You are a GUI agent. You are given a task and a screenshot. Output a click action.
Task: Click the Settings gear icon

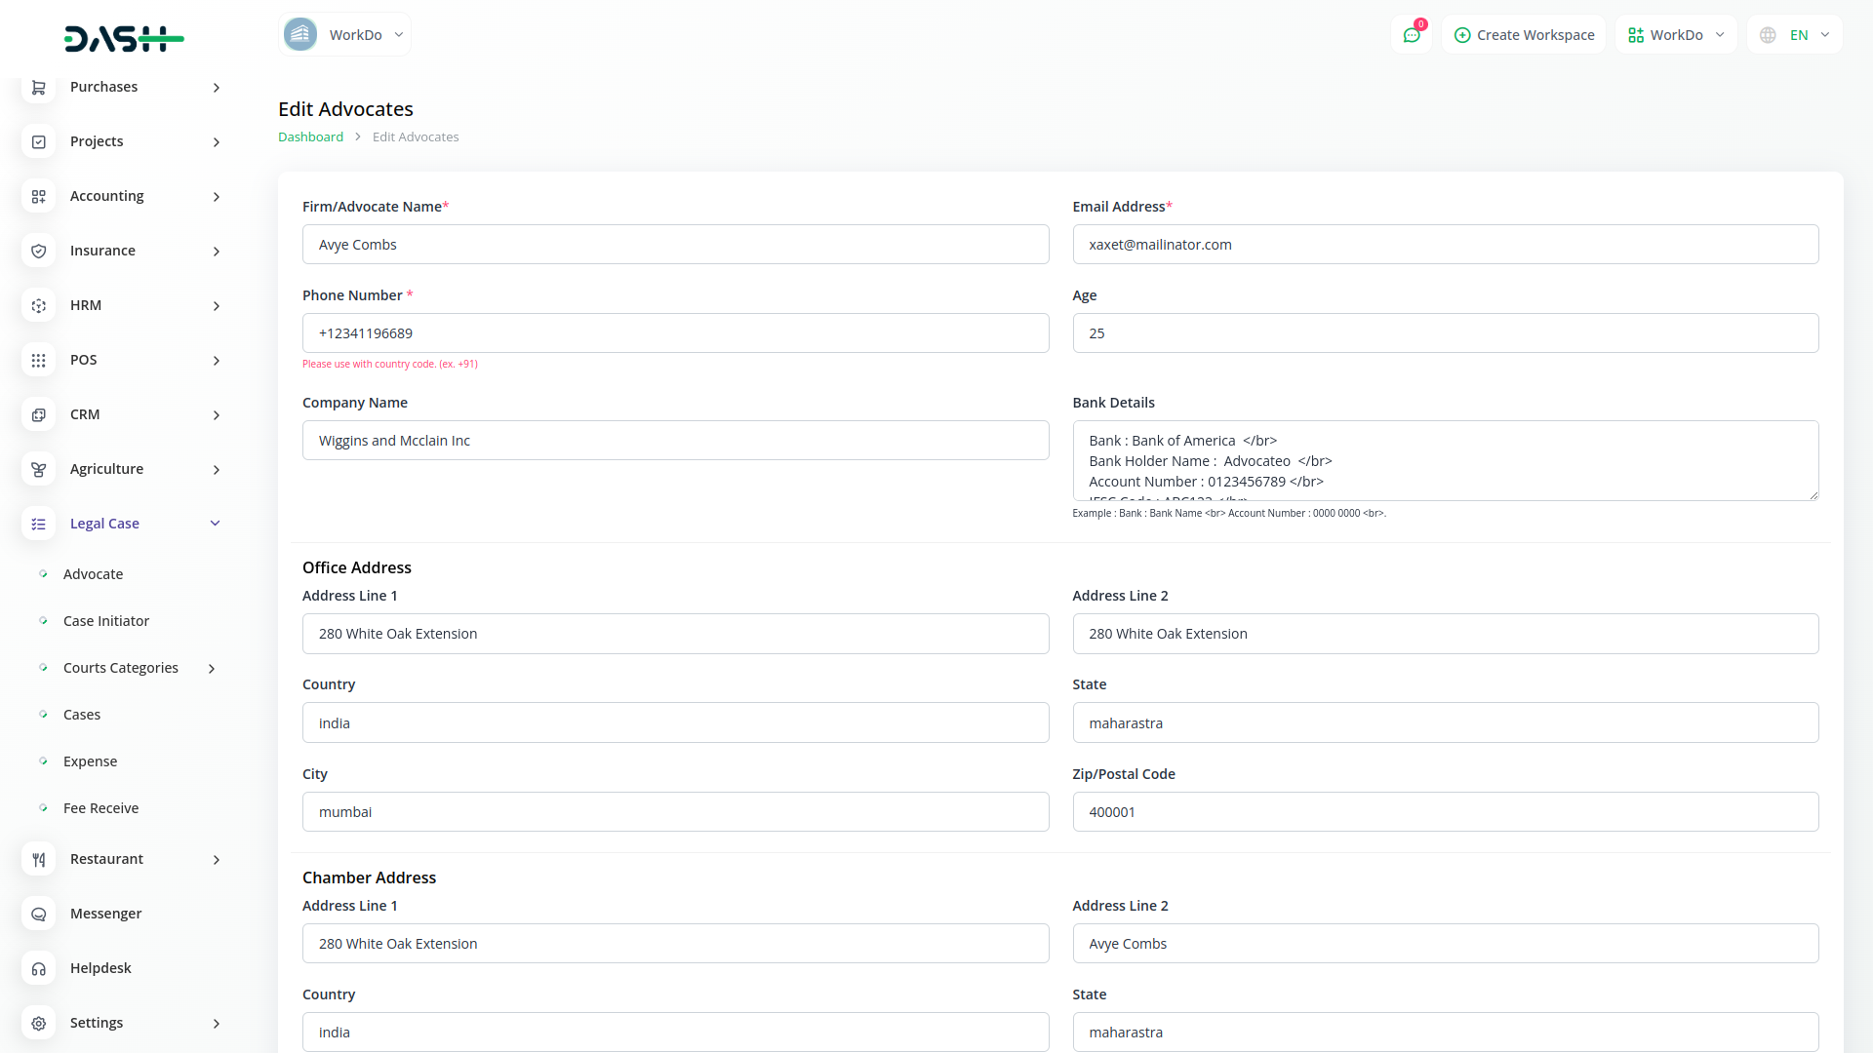click(x=38, y=1023)
